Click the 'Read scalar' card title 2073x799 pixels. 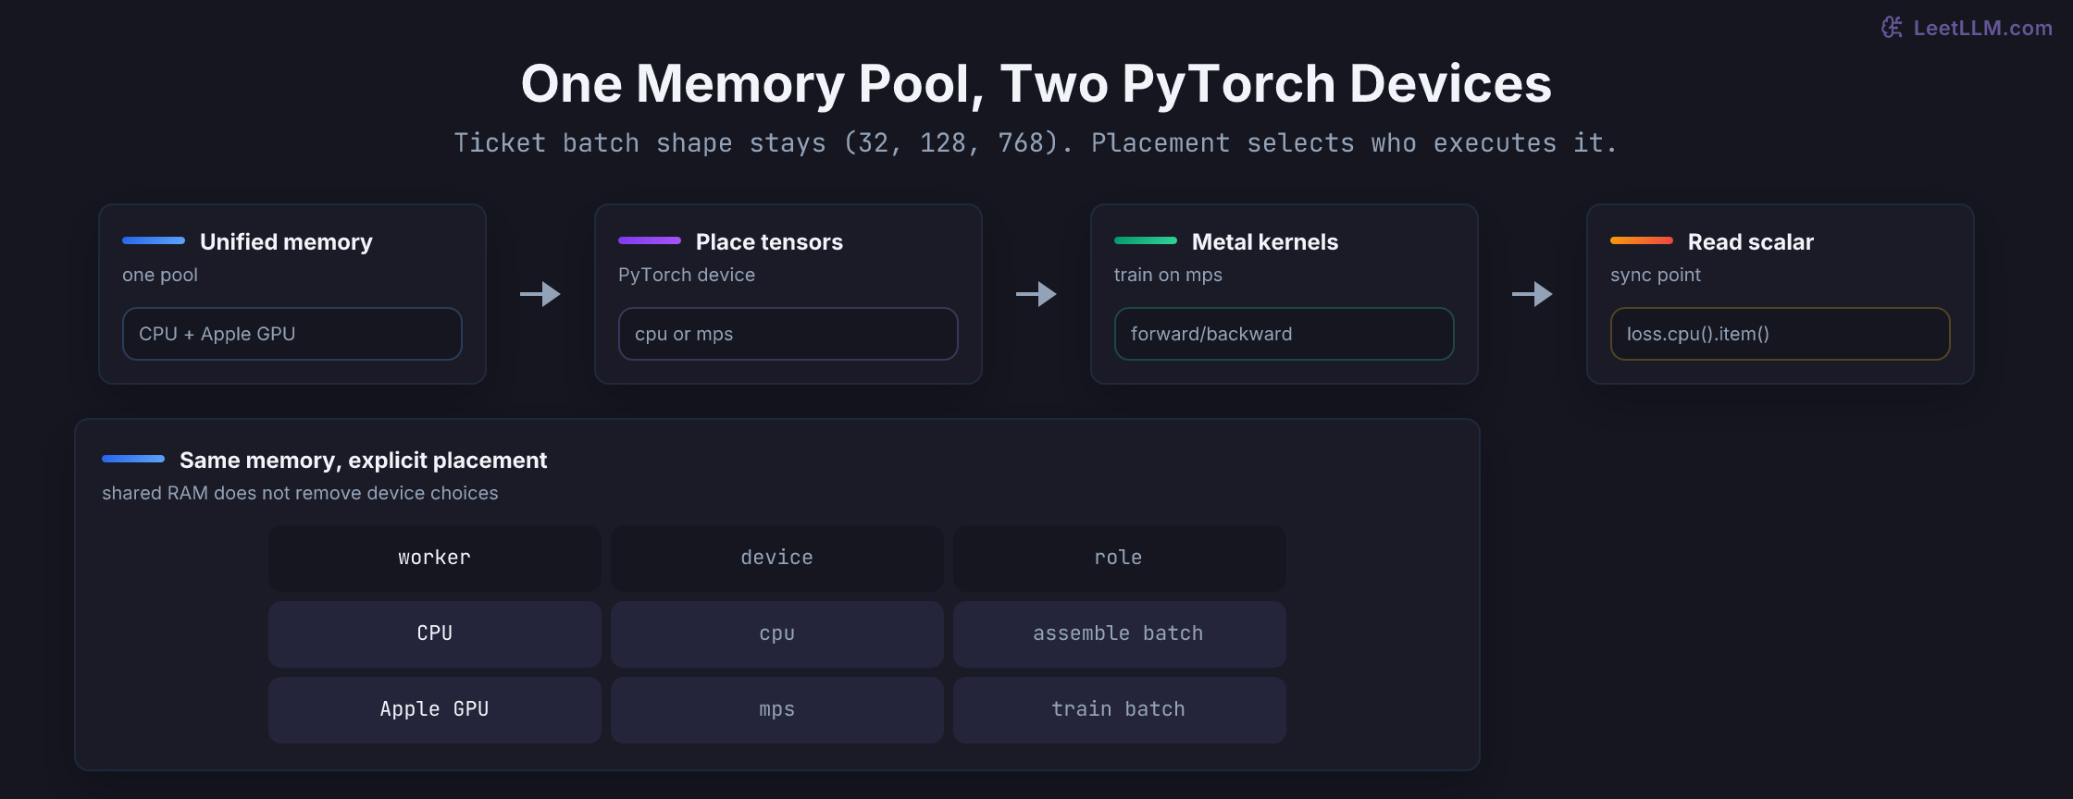tap(1751, 242)
